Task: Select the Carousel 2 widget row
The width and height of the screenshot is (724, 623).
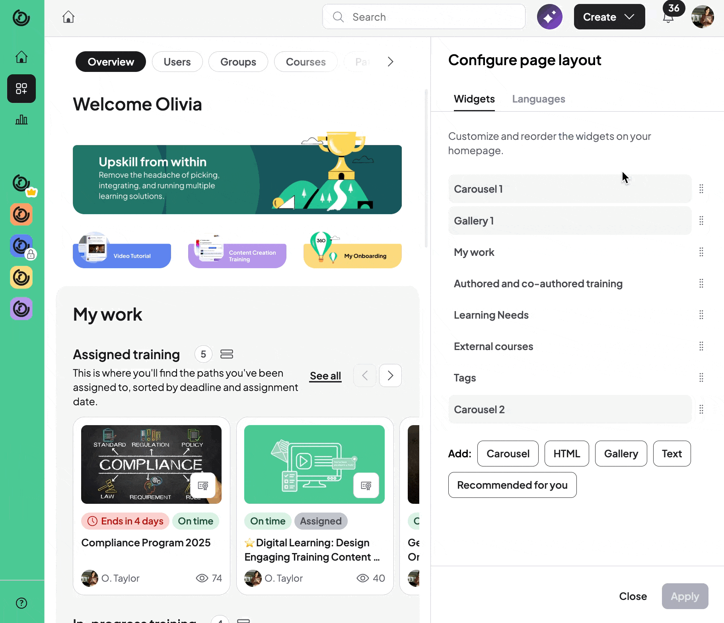Action: tap(570, 409)
